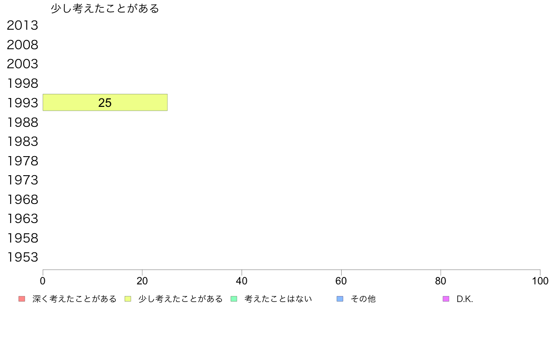This screenshot has height=342, width=553.
Task: Click the red 深く考えたことがある legend swatch
Action: [x=21, y=299]
